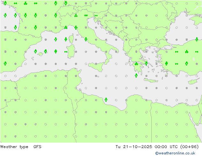The width and height of the screenshot is (202, 156).
Task: Click the island of Crete on the map
Action: click(151, 80)
